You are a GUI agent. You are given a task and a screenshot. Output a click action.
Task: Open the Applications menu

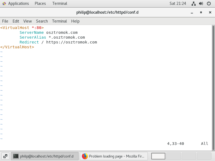[19, 3]
